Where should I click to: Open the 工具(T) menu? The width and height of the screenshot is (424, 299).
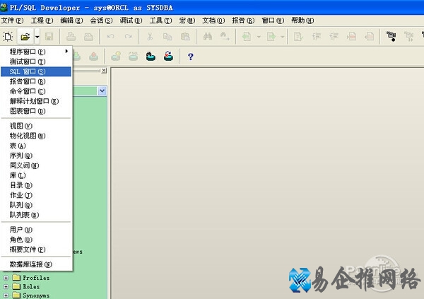click(160, 20)
